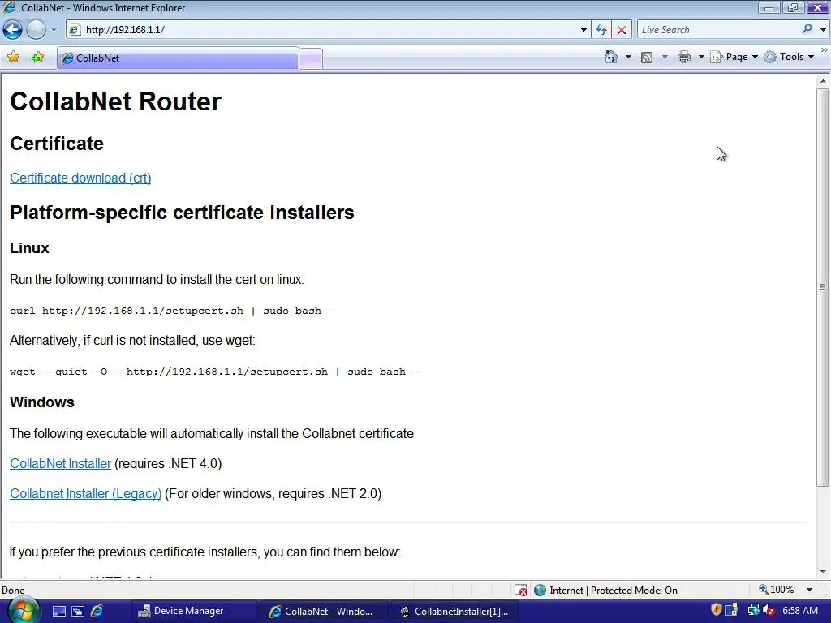Switch to CollabnetInstaller[1]... taskbar button

coord(454,612)
